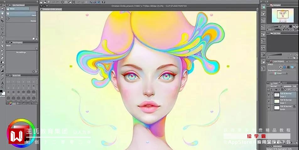
Task: Create new file from command bar
Action: 41,2
